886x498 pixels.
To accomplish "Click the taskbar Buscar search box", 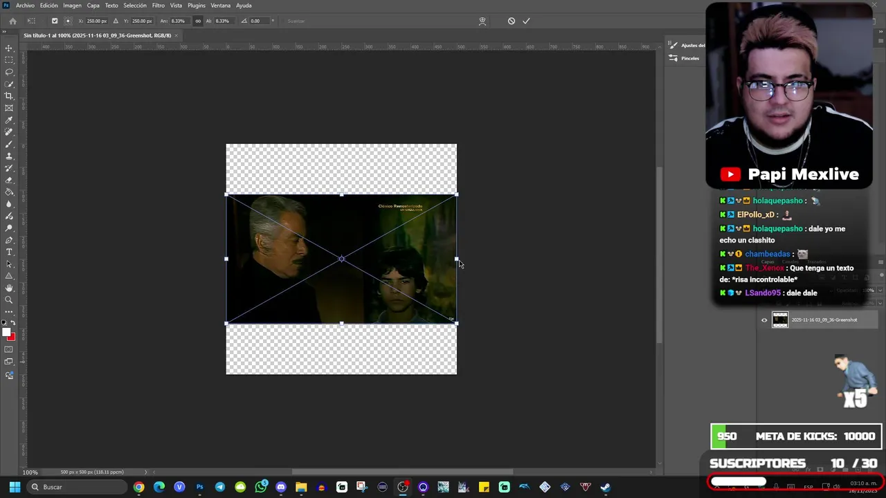I will [x=77, y=487].
